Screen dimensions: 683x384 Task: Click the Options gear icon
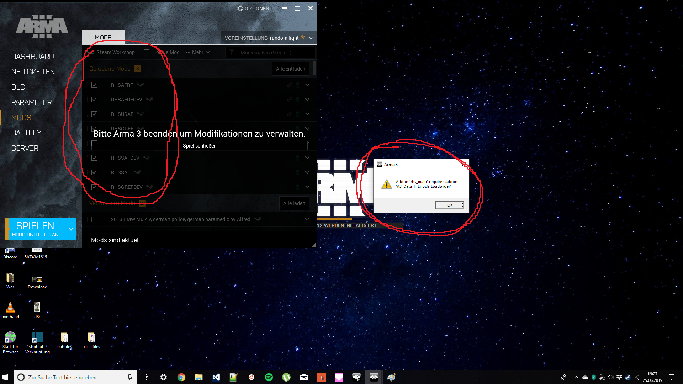(240, 8)
